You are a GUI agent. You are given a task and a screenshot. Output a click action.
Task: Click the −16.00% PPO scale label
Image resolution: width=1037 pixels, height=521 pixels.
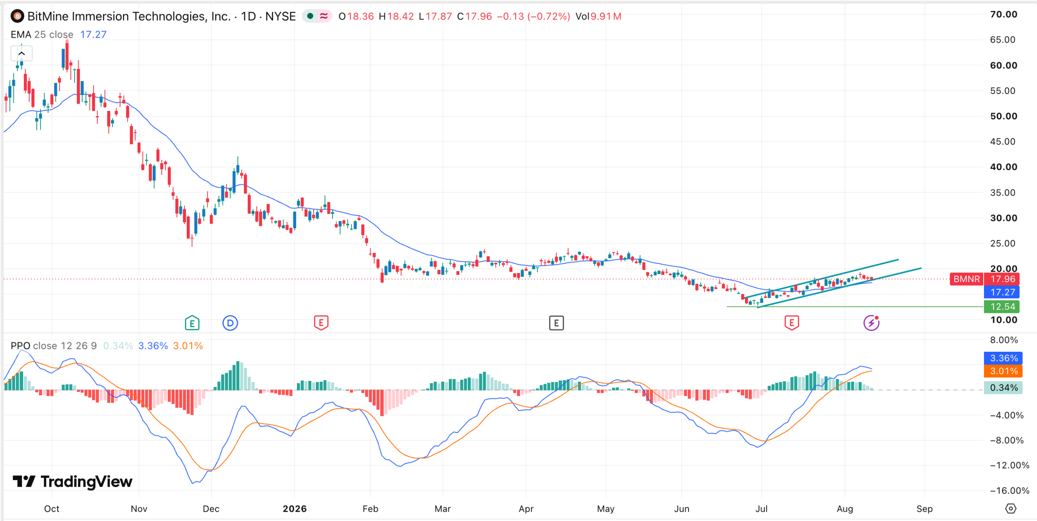pyautogui.click(x=1009, y=491)
